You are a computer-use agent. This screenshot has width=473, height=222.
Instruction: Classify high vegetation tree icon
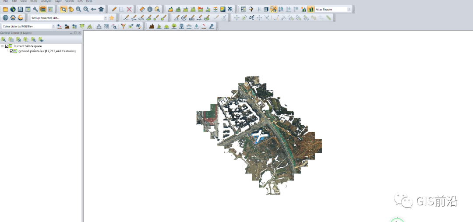click(174, 26)
